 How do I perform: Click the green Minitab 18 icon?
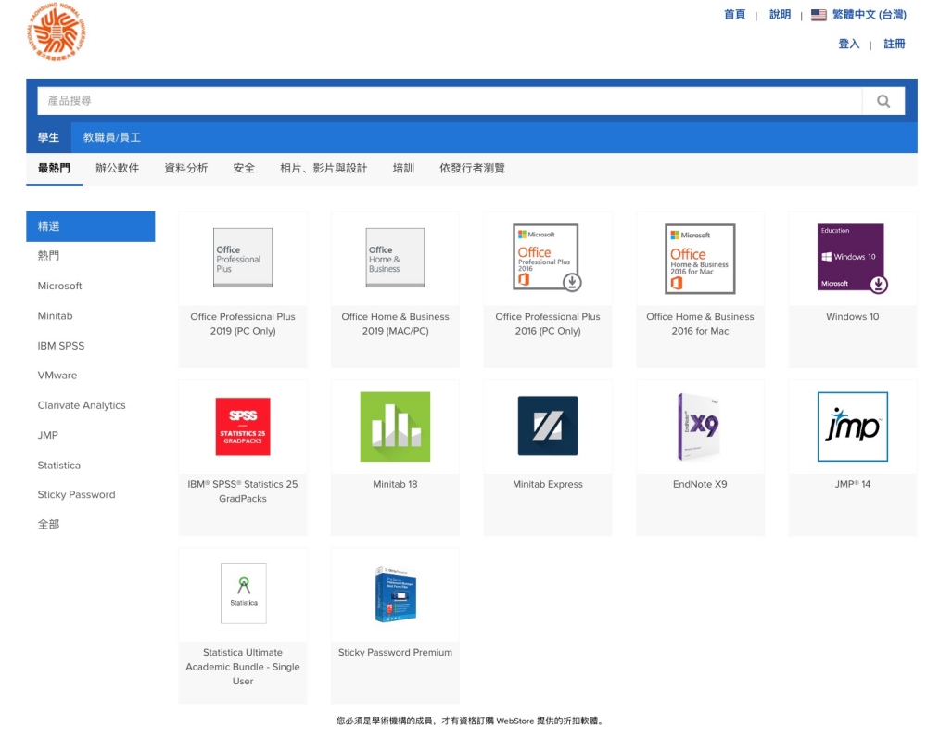[x=395, y=427]
